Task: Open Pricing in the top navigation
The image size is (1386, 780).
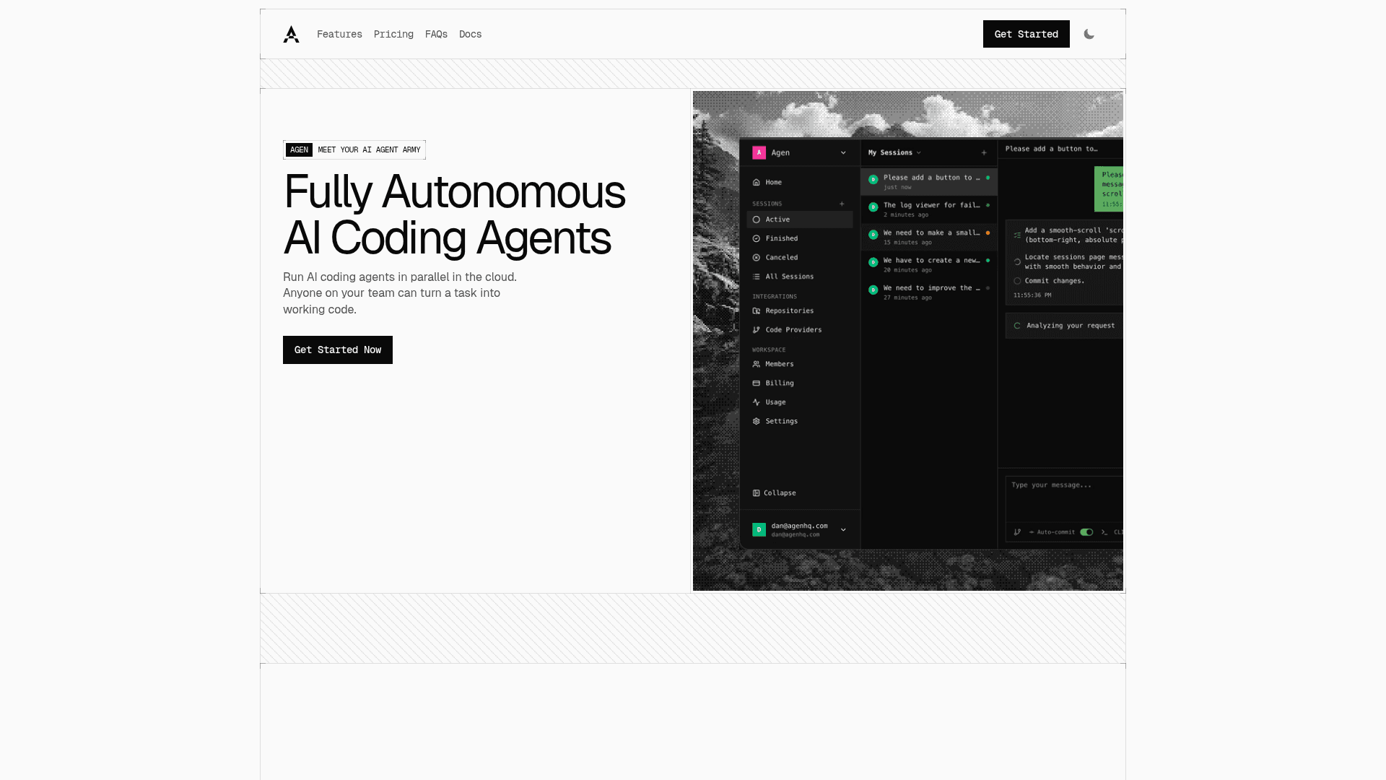Action: 393,34
